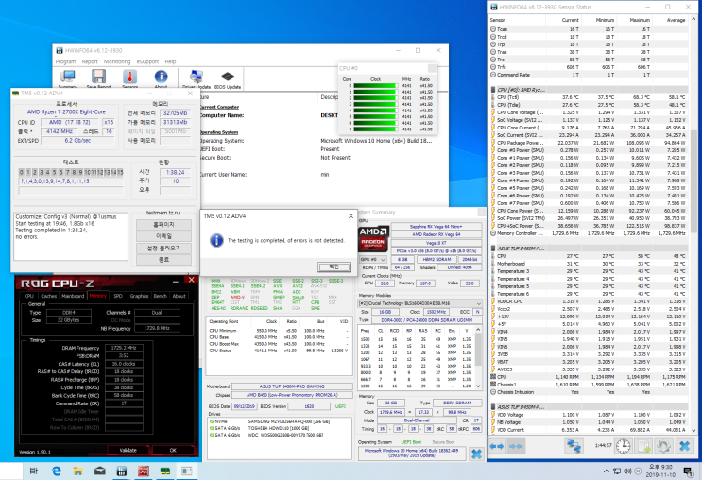Click HWiNFO taskbar icon
Screen dimensions: 702x480
click(122, 471)
